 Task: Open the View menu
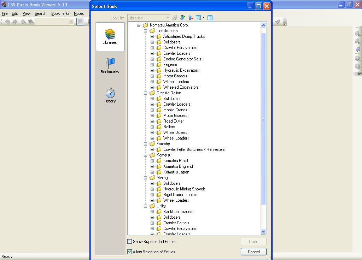[x=27, y=13]
